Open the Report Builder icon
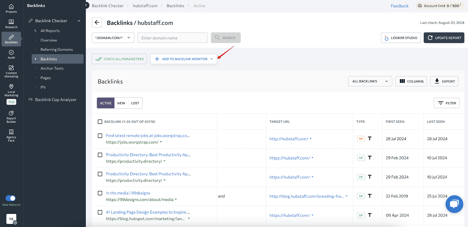The width and height of the screenshot is (468, 227). (x=11, y=117)
